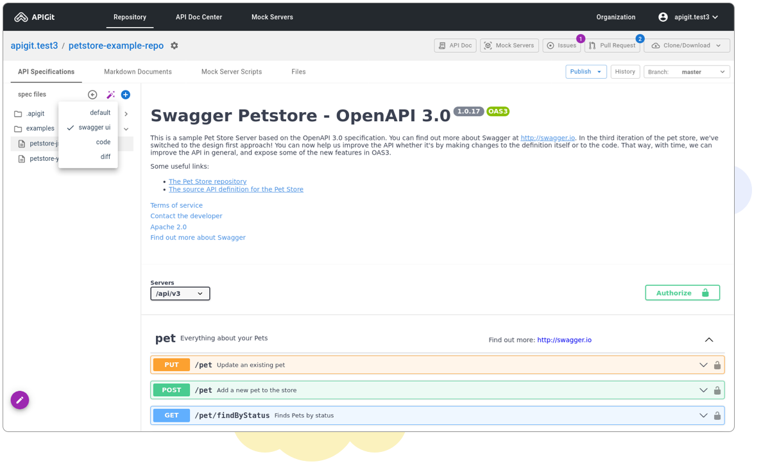770x466 pixels.
Task: Expand the PUT /pet operation chevron
Action: (703, 365)
